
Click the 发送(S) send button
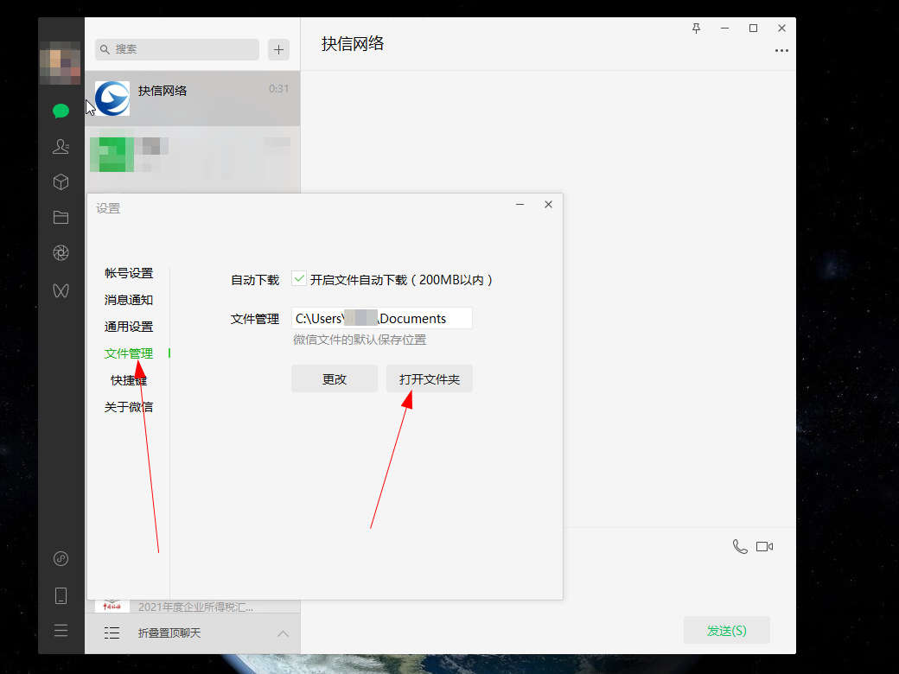pyautogui.click(x=726, y=631)
